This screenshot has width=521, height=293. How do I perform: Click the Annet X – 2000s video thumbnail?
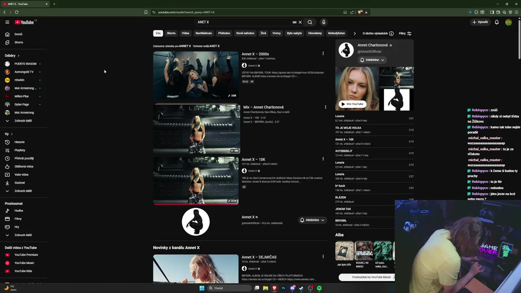[x=196, y=75]
